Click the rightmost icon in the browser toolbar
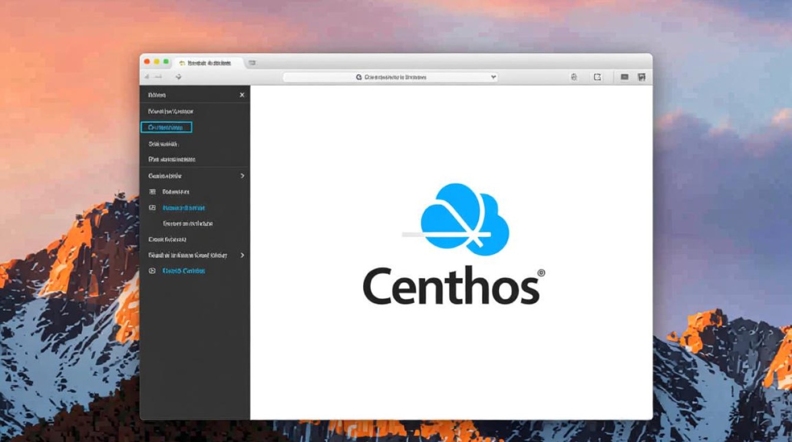Screen dimensions: 792x442 [x=642, y=77]
